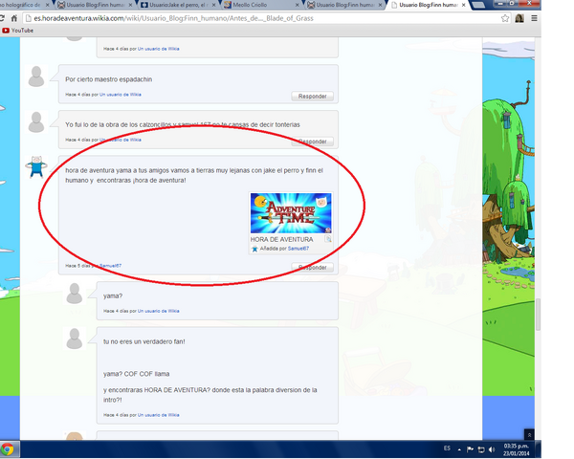This screenshot has height=459, width=574.
Task: Open the volume speaker tray icon
Action: click(492, 449)
